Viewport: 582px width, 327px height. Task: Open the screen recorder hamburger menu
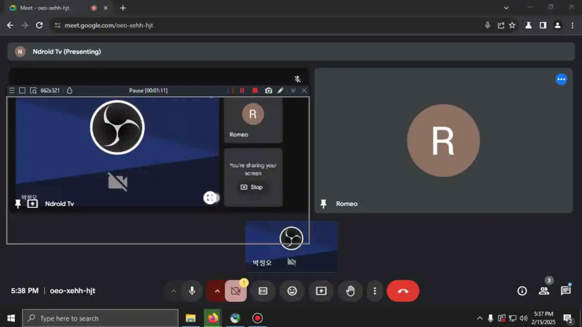coord(12,90)
